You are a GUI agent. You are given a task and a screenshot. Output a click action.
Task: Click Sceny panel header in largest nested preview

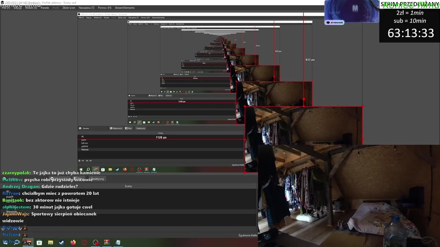click(x=161, y=133)
